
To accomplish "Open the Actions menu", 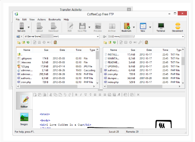I will (42, 20).
